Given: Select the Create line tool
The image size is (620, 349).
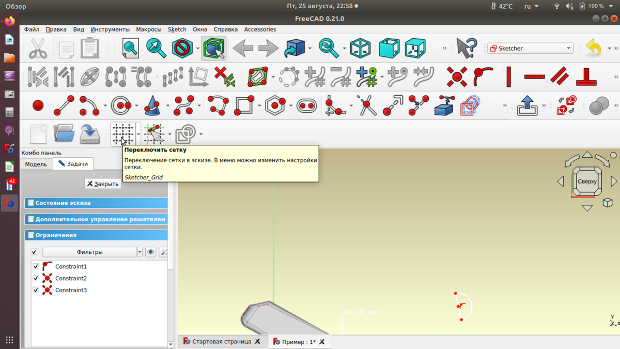Looking at the screenshot, I should click(x=64, y=106).
